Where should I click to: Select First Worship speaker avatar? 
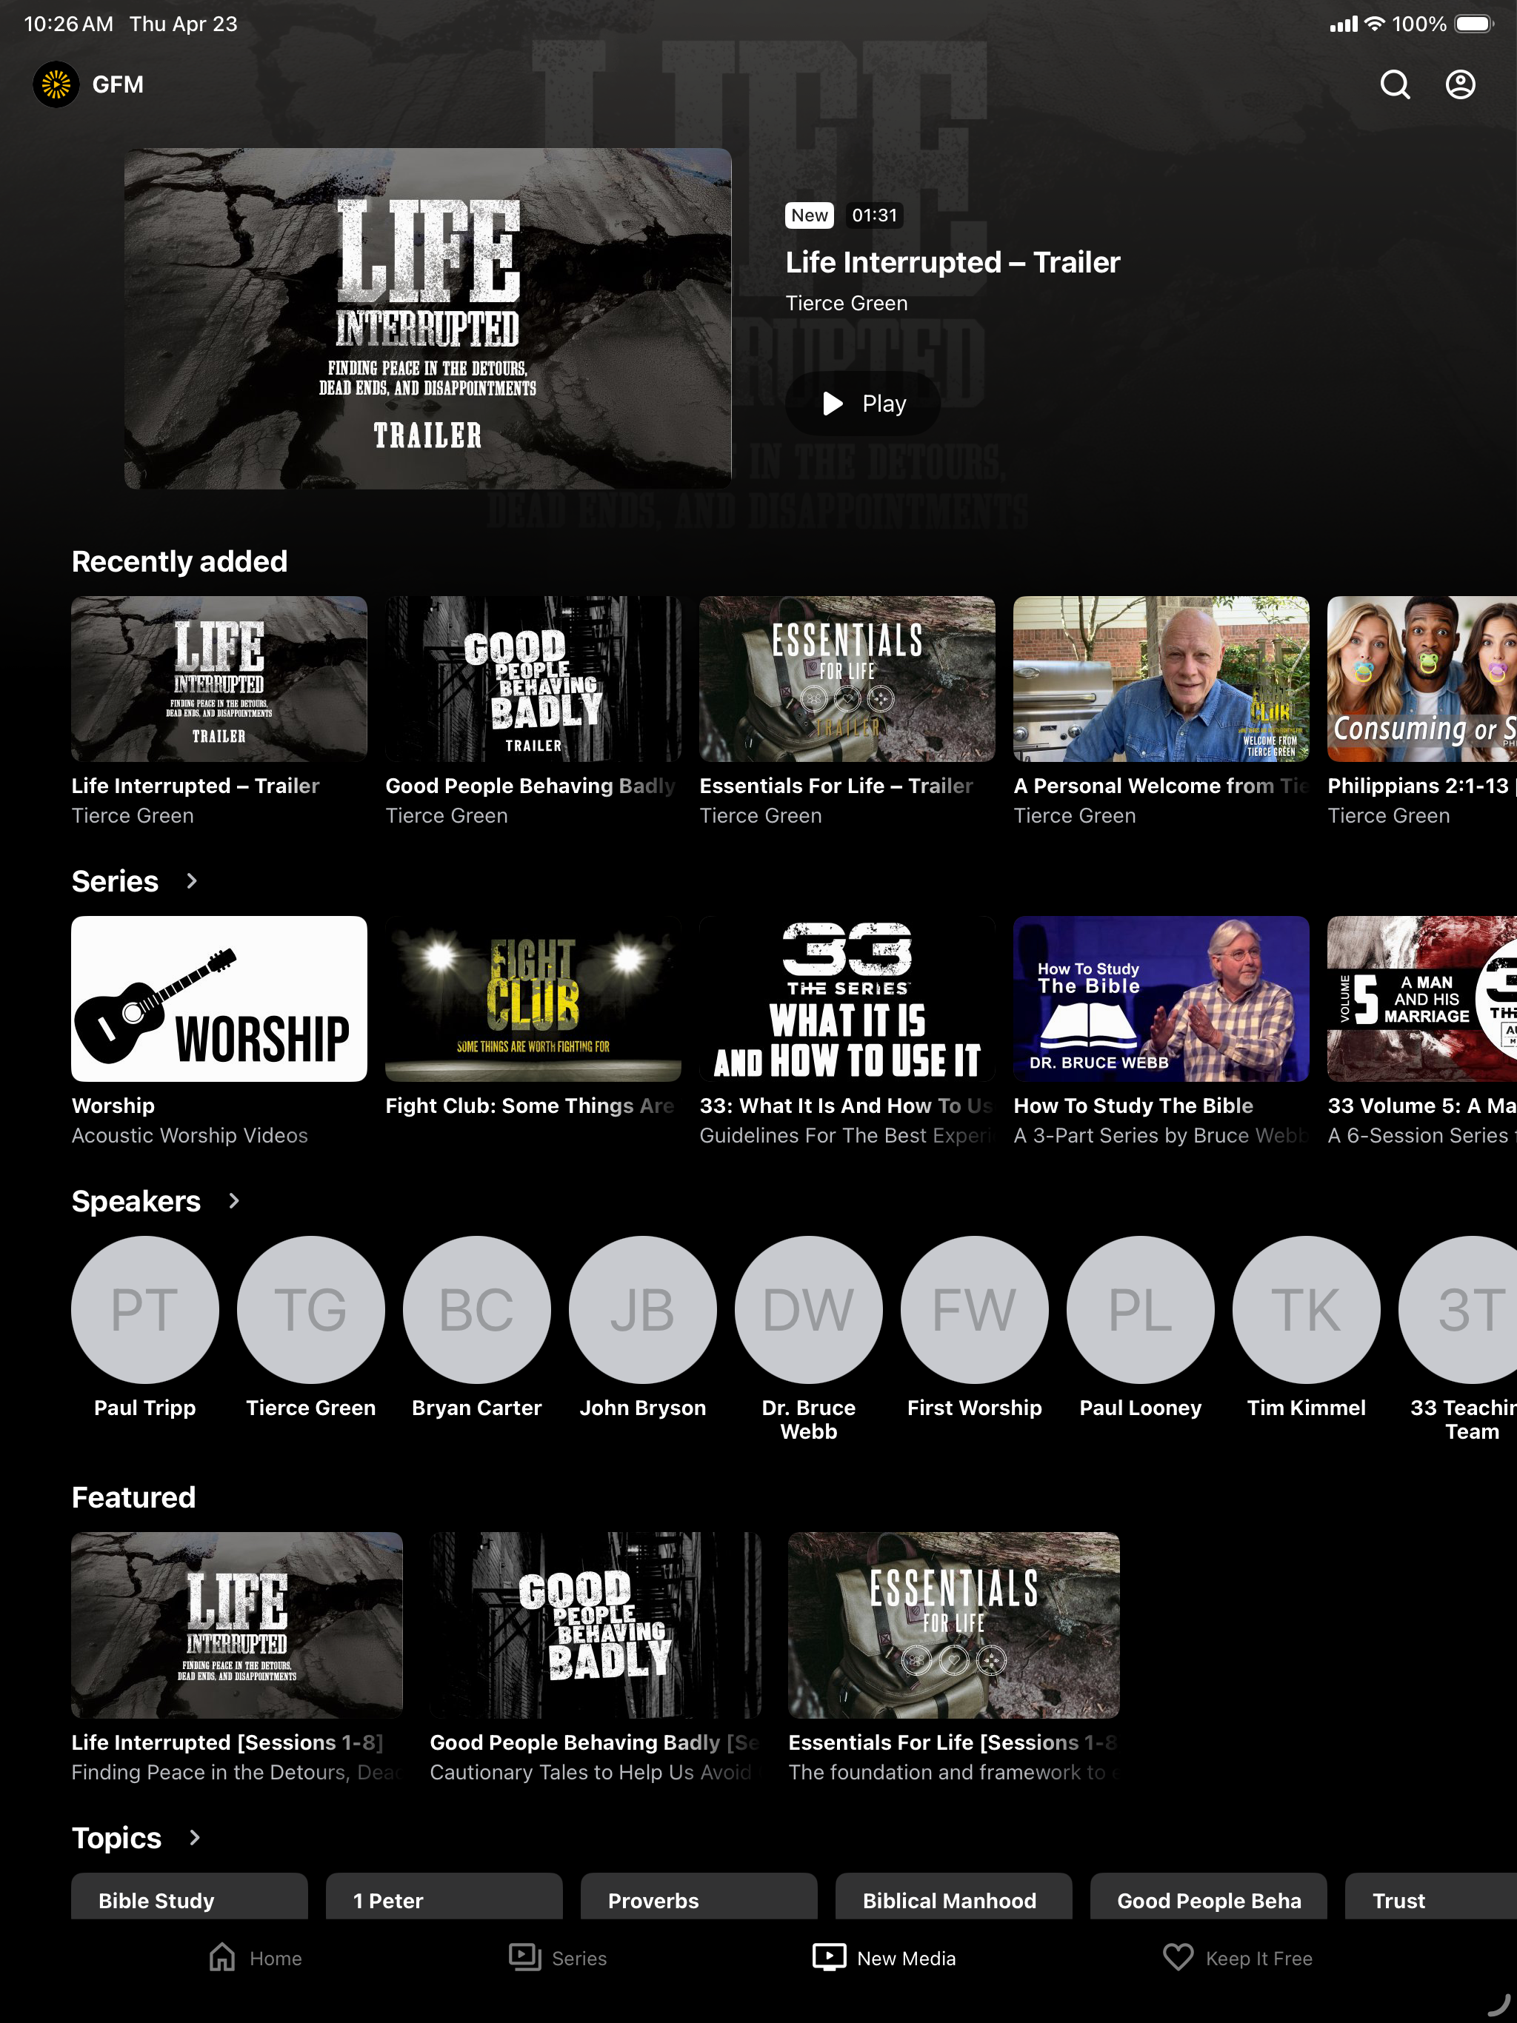point(975,1310)
